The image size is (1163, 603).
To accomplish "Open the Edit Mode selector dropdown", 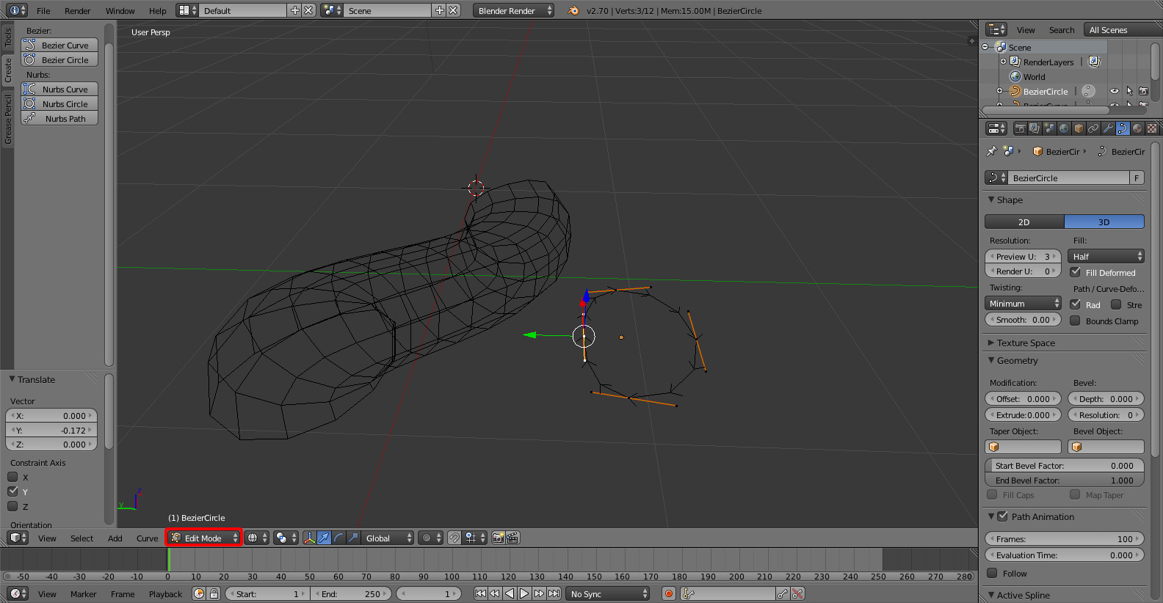I will tap(203, 538).
